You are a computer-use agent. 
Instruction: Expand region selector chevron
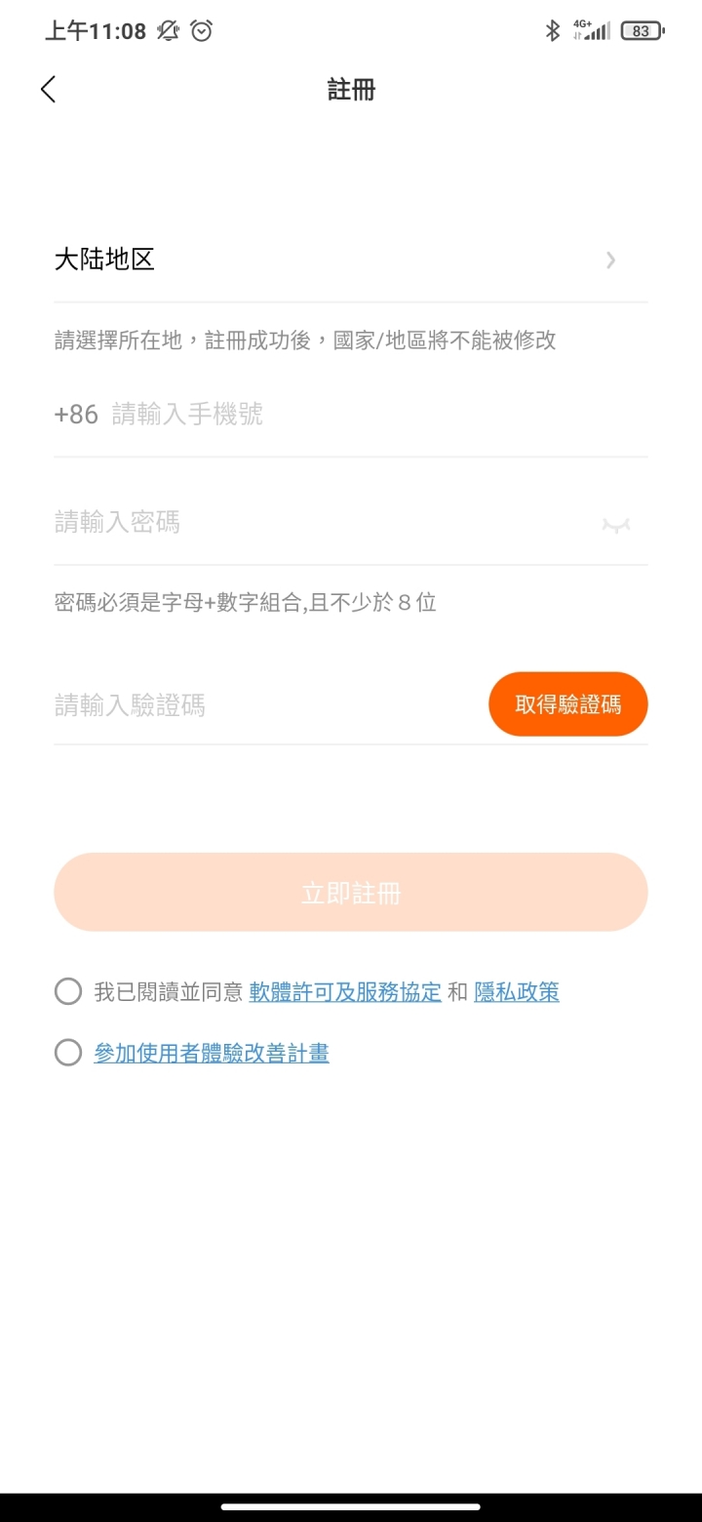point(610,260)
